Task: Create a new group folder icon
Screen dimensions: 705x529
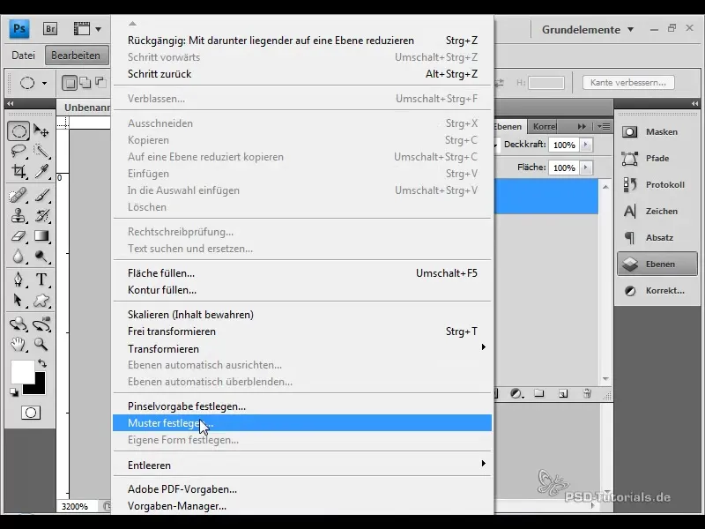Action: 539,393
